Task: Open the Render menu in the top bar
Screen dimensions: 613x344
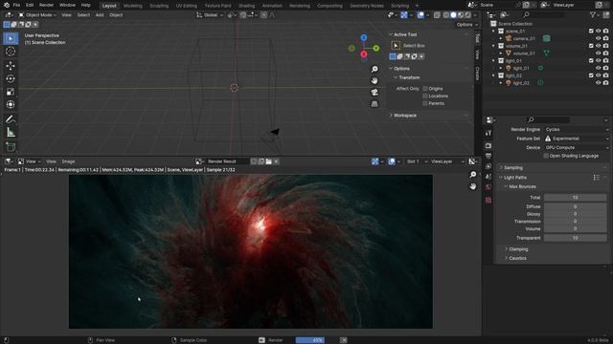Action: pos(46,5)
